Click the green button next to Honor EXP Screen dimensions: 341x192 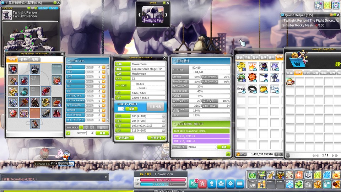pos(223,147)
